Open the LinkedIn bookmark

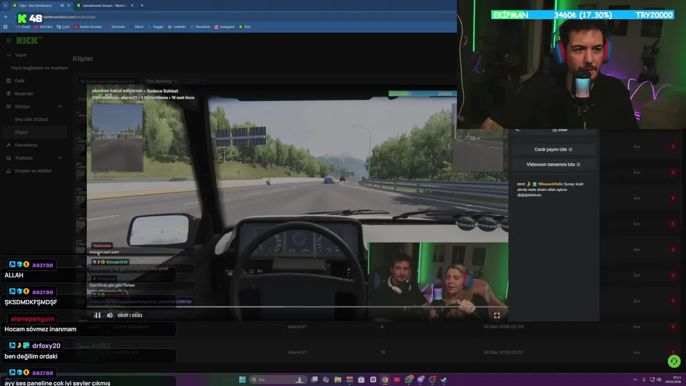point(176,27)
